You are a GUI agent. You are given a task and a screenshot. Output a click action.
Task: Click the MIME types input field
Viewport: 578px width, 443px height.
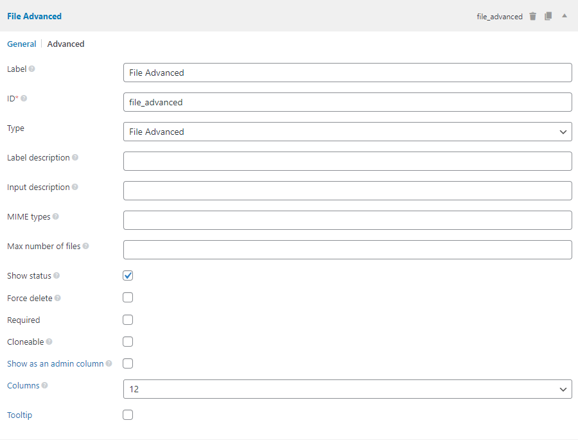[347, 220]
